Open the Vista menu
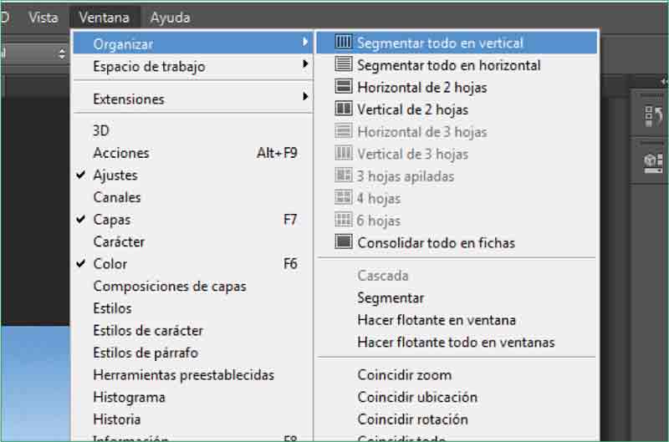Image resolution: width=669 pixels, height=442 pixels. point(43,17)
